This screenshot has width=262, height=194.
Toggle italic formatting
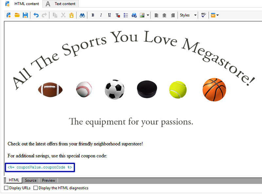(x=101, y=15)
